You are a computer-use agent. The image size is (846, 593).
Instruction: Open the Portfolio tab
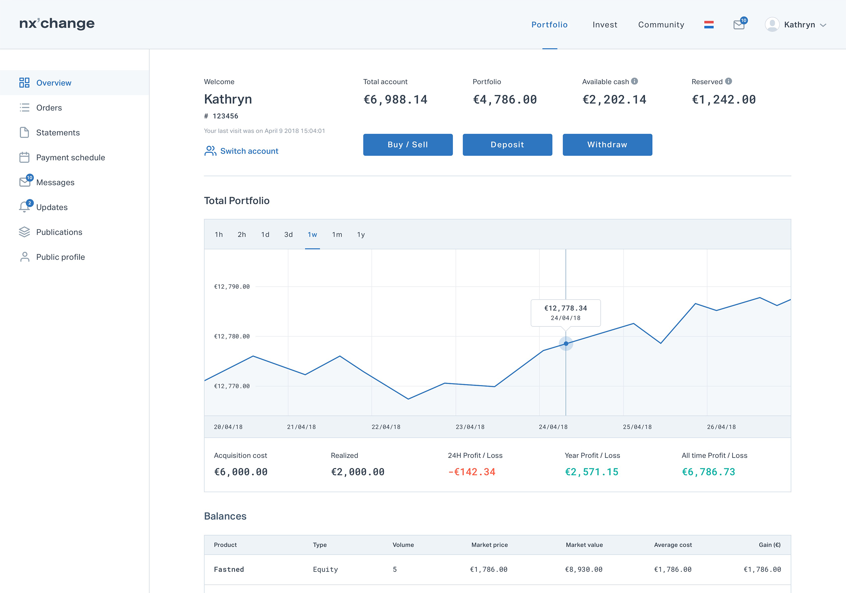550,25
